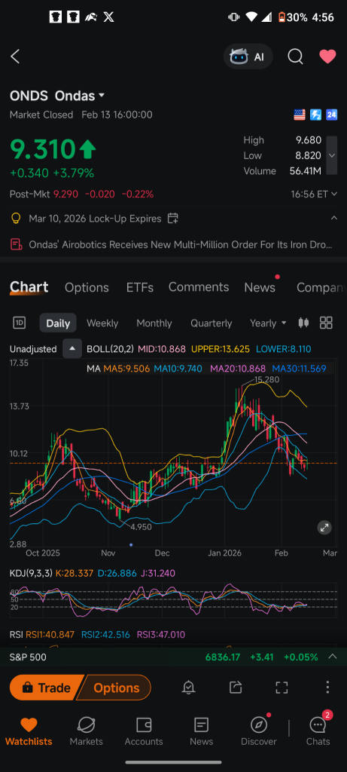Tap the US flag market icon
Viewport: 347px width, 772px height.
[300, 115]
